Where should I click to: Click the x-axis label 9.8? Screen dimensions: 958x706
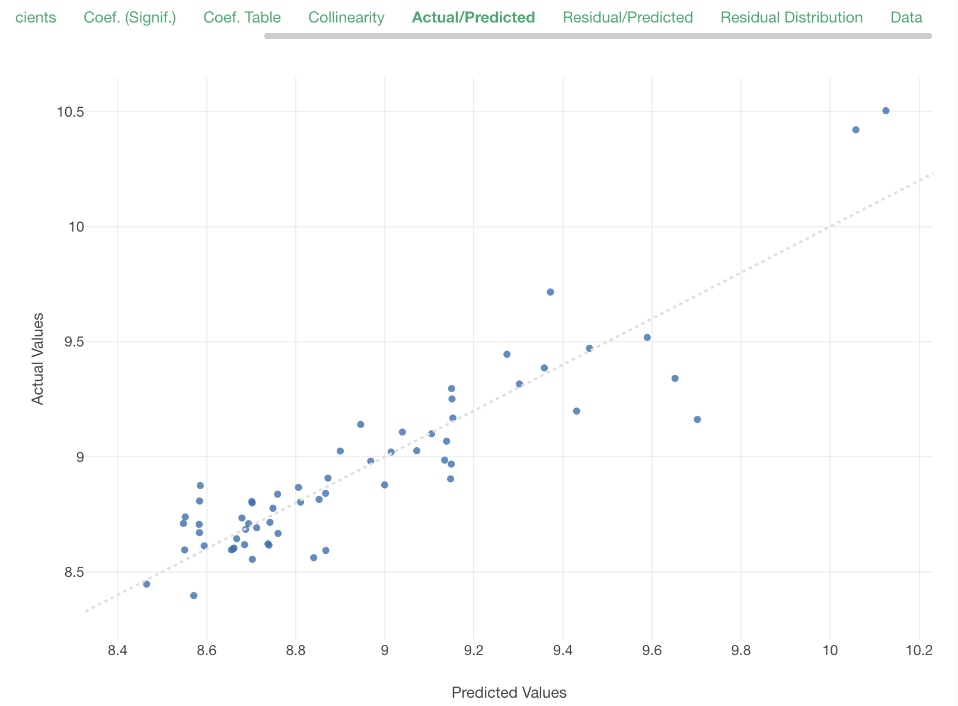tap(741, 651)
